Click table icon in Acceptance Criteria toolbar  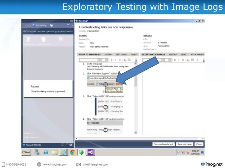tap(192, 60)
